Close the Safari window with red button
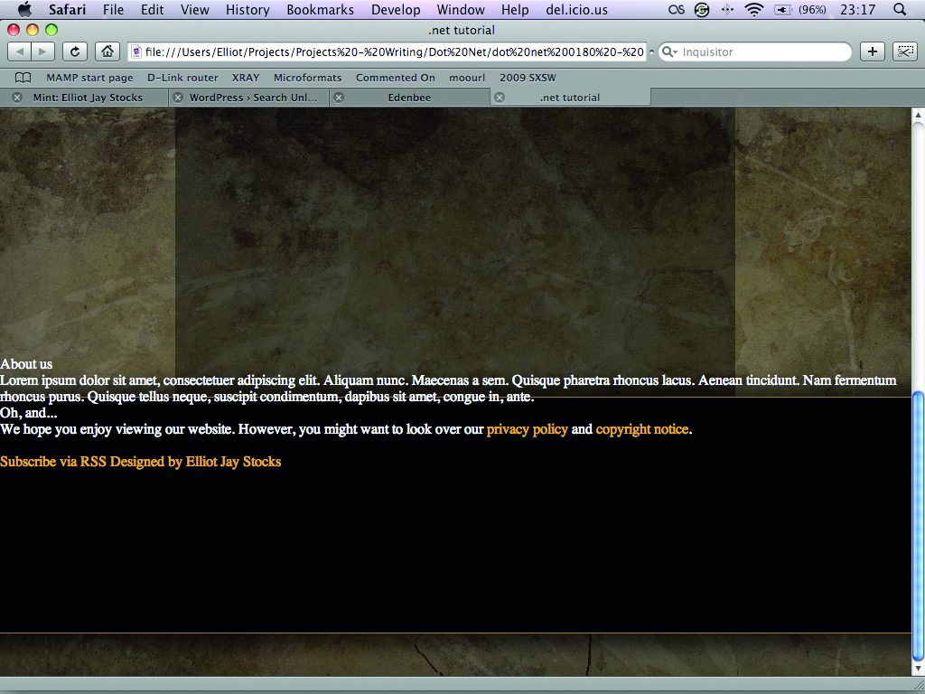Image resolution: width=925 pixels, height=694 pixels. click(13, 30)
